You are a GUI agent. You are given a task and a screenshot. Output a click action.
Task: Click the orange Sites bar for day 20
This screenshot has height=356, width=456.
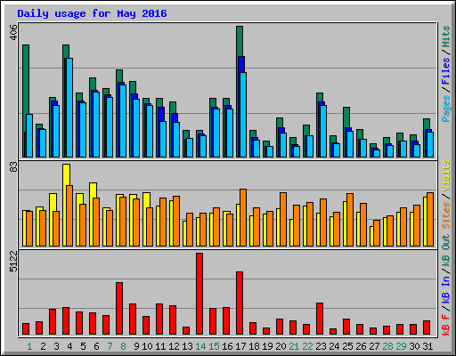coord(283,219)
